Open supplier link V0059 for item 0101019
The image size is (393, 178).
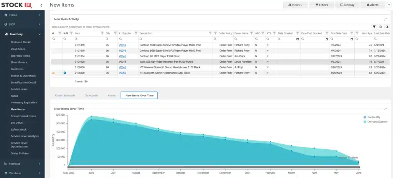(x=122, y=45)
